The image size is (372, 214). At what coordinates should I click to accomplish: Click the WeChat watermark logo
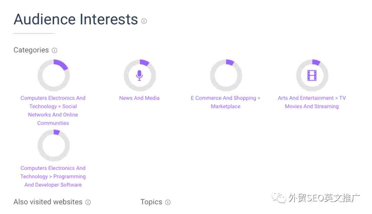coord(279,198)
